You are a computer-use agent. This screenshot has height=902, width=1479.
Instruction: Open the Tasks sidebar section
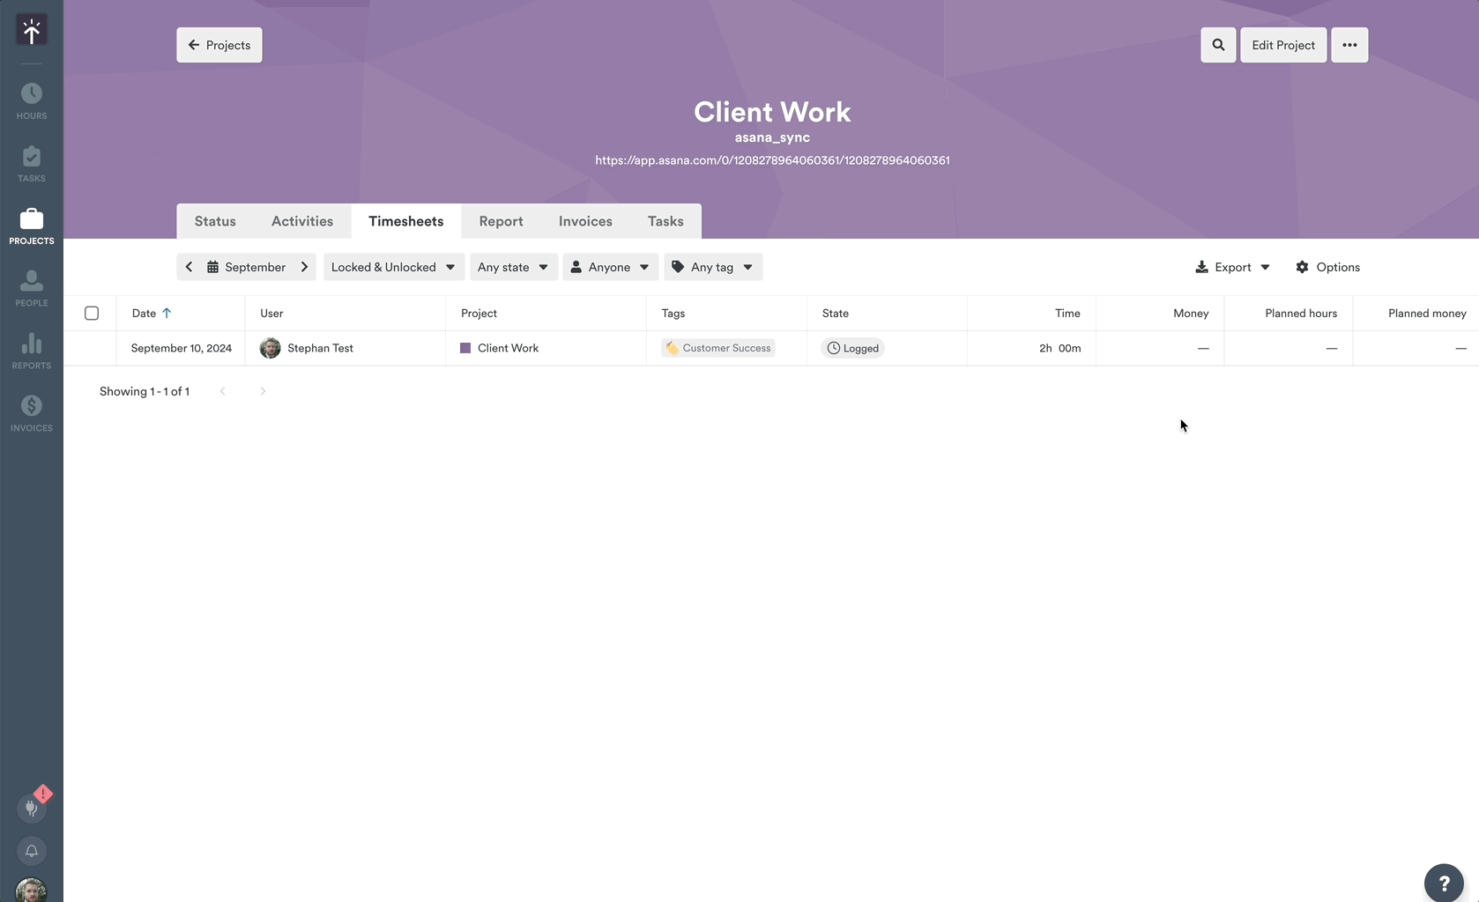32,164
